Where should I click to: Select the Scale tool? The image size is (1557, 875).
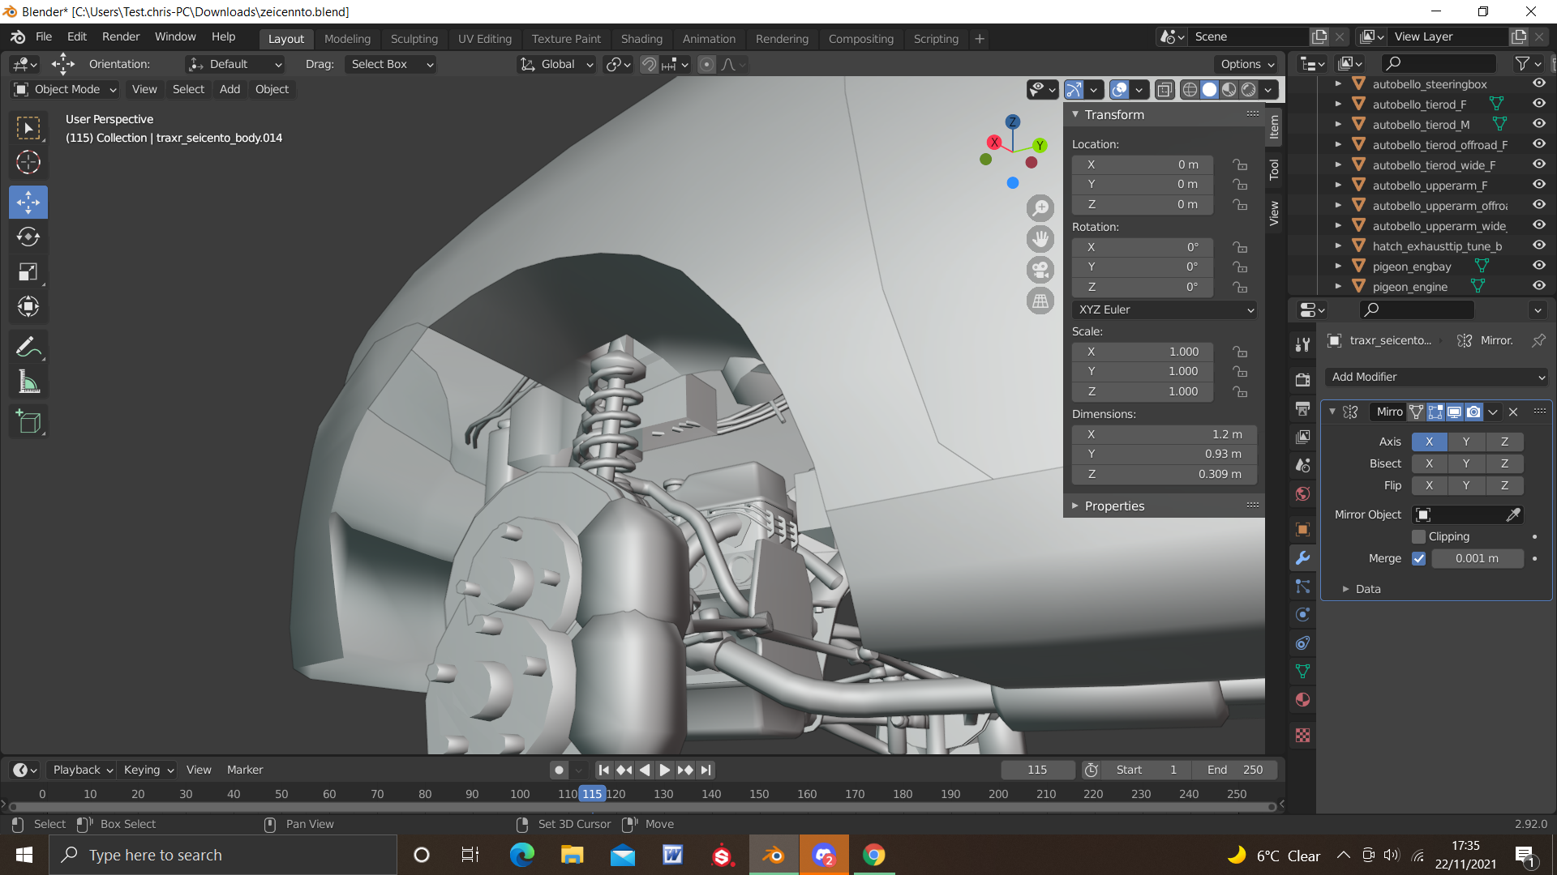click(x=28, y=272)
